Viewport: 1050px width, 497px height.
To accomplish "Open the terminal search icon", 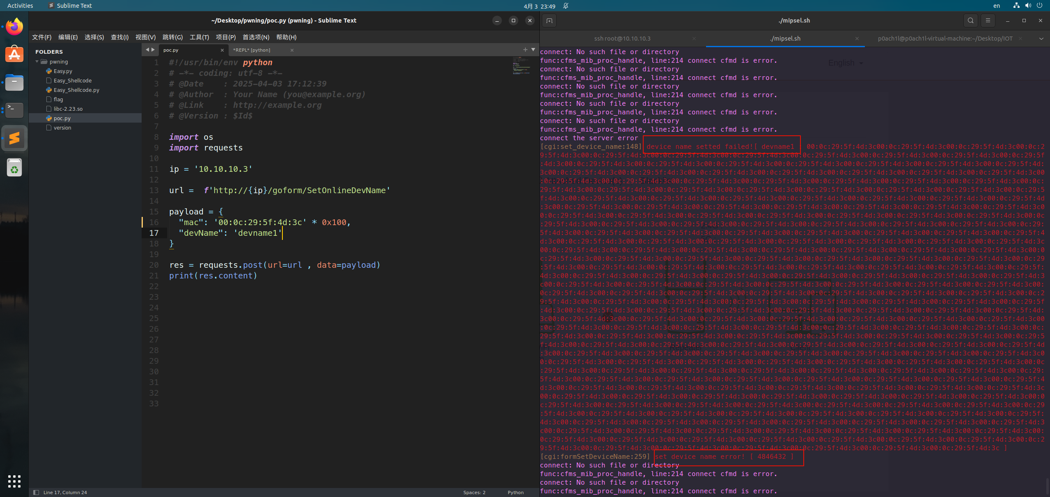I will (x=970, y=21).
